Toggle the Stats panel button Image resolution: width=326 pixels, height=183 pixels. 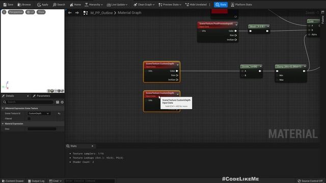coord(221,5)
